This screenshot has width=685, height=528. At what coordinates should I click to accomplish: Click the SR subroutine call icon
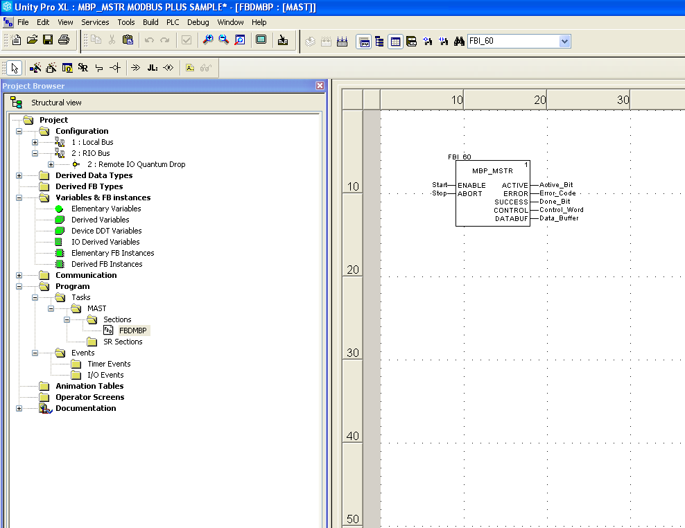tap(83, 68)
